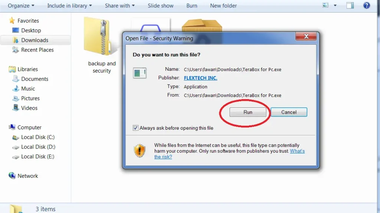Cancel the Open File security warning
The height and width of the screenshot is (213, 380).
click(289, 112)
